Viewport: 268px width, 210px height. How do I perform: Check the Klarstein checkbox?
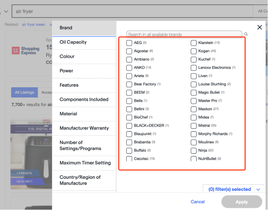(x=193, y=43)
